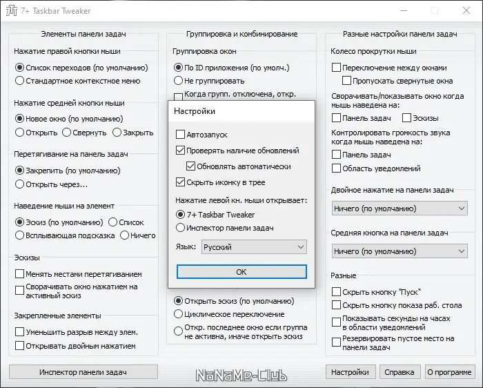483x388 pixels.
Task: Select Стандартное контекстное меню radio button
Action: coord(20,81)
